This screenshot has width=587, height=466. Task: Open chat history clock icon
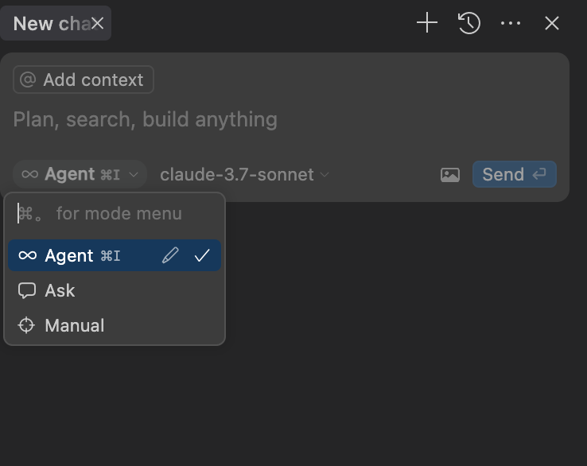tap(469, 23)
